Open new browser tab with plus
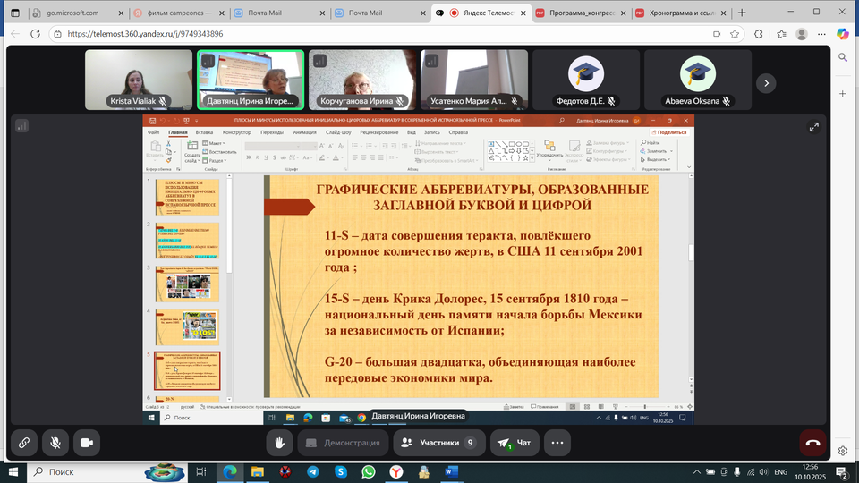 (x=742, y=13)
